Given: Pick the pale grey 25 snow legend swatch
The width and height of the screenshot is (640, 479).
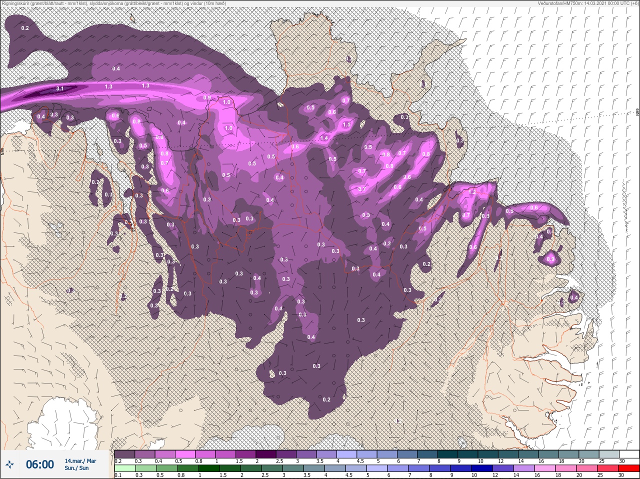Looking at the screenshot, I should tap(608, 454).
